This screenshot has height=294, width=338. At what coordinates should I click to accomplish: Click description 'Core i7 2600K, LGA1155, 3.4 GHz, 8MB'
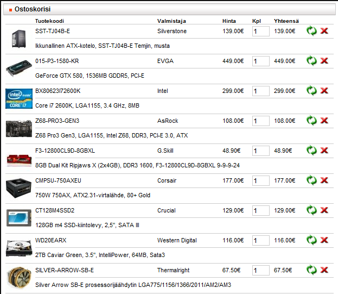[x=87, y=105]
